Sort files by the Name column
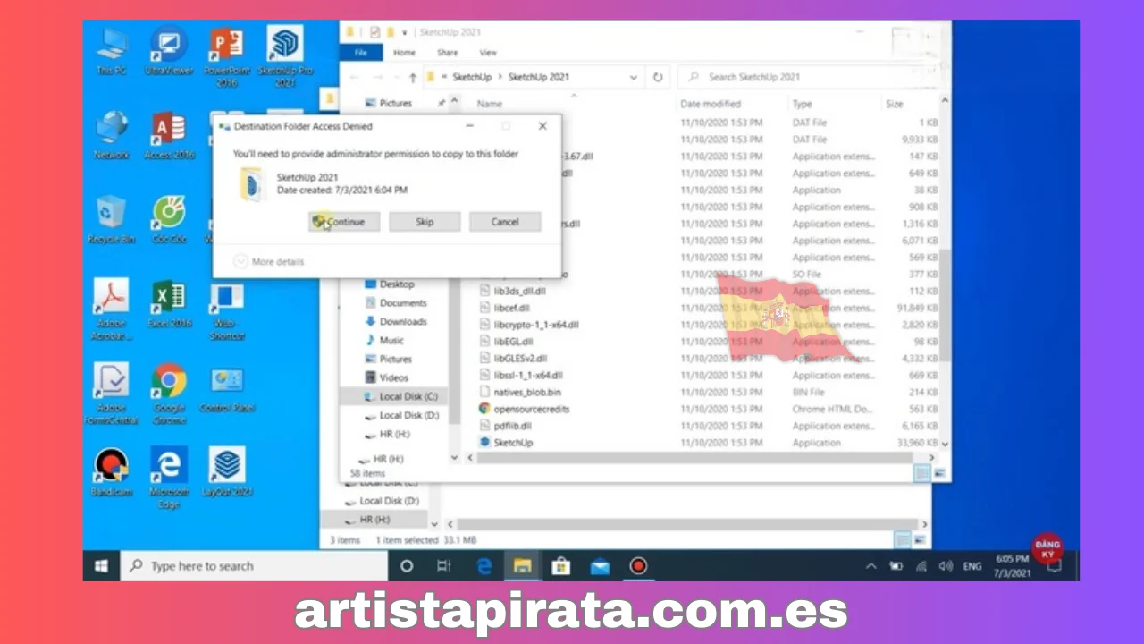Screen dimensions: 1144x644 pyautogui.click(x=490, y=104)
